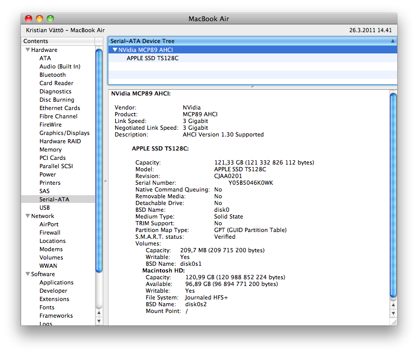Viewport: 418px width, 354px height.
Task: Select APPLE SSD TS128C tree row
Action: 253,58
